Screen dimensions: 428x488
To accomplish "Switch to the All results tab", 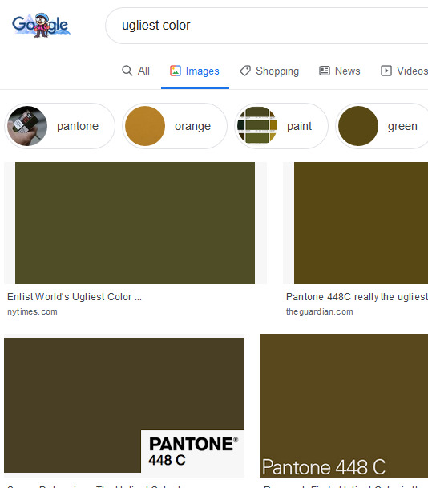I will tap(135, 71).
